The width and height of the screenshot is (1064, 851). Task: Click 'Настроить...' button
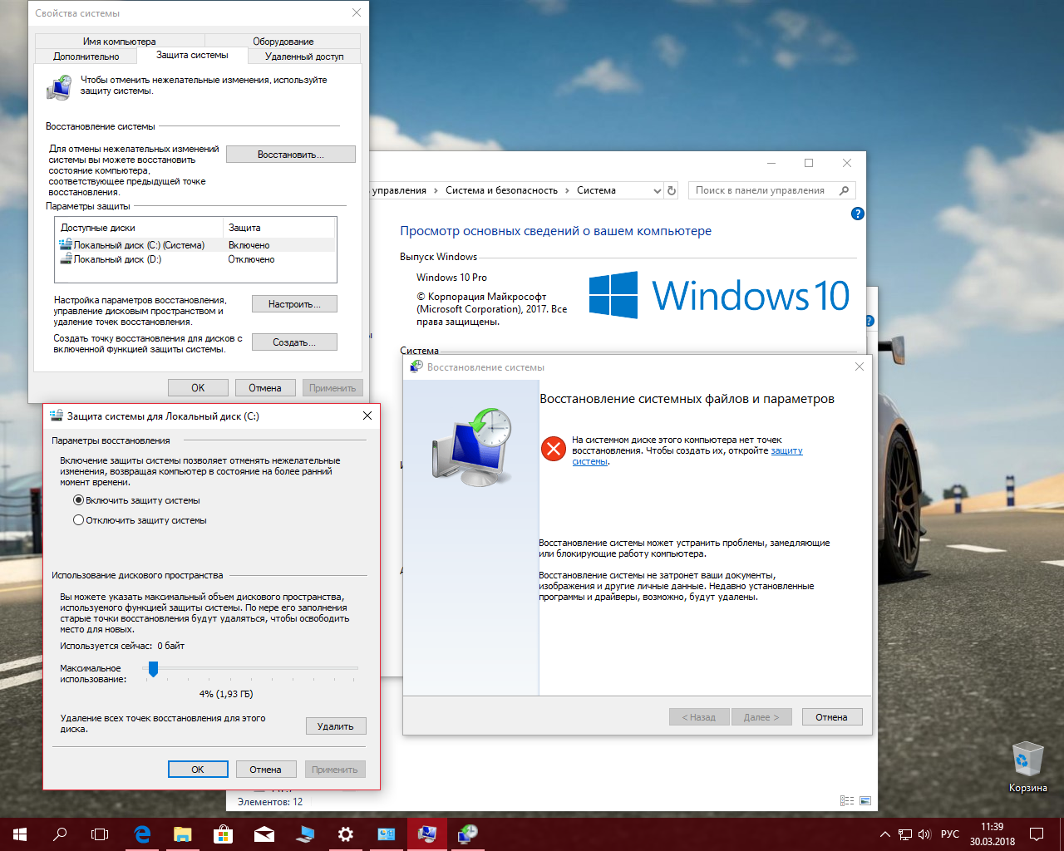(294, 304)
